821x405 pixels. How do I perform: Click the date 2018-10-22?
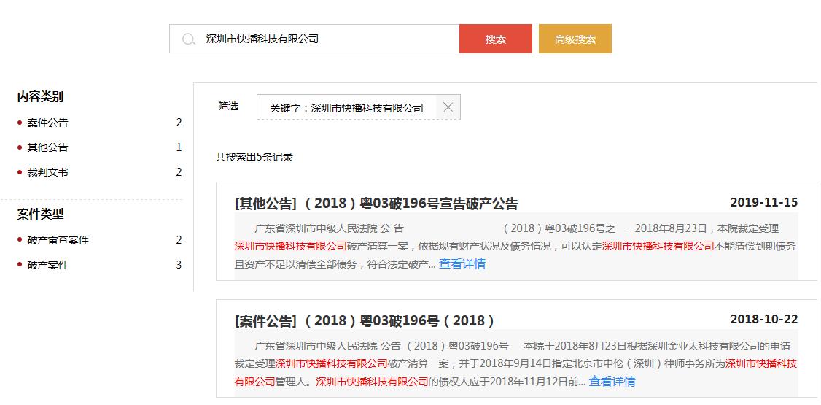click(x=764, y=319)
